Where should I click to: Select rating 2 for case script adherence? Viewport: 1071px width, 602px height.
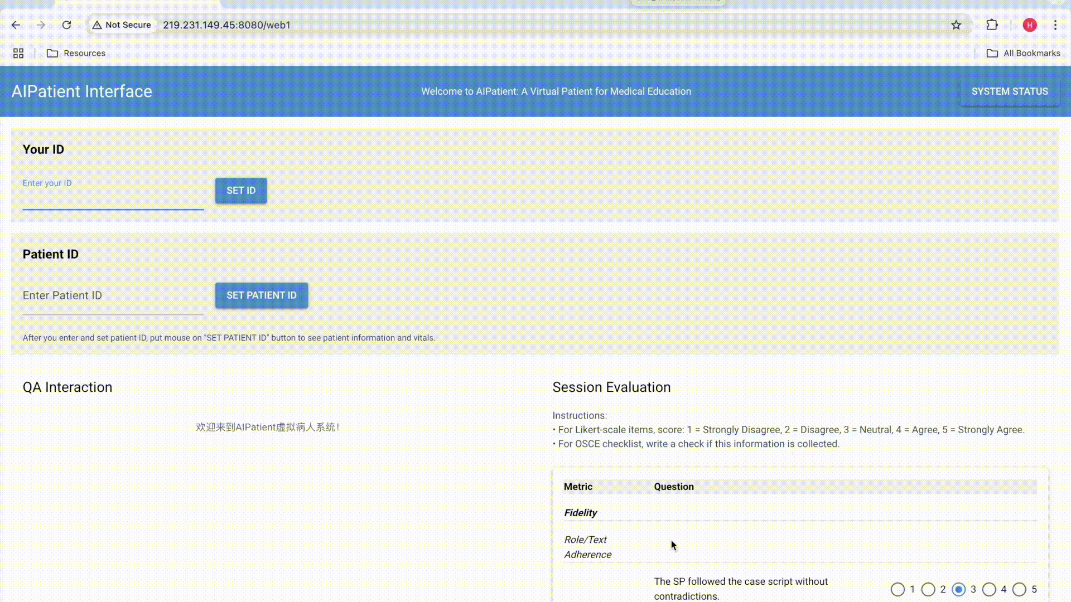(x=928, y=589)
